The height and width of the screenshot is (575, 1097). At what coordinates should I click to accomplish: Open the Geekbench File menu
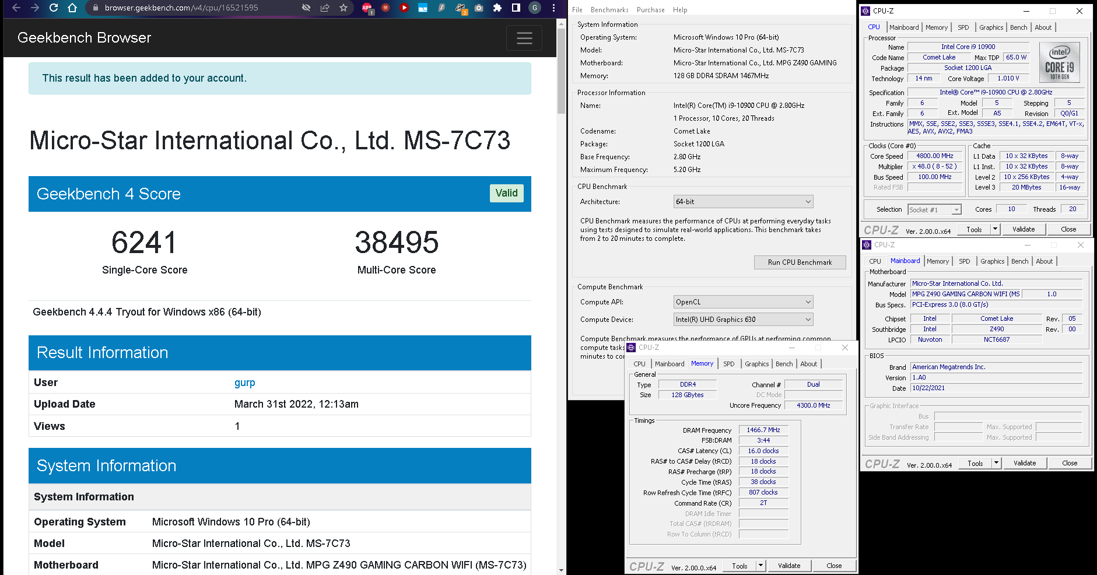point(577,10)
